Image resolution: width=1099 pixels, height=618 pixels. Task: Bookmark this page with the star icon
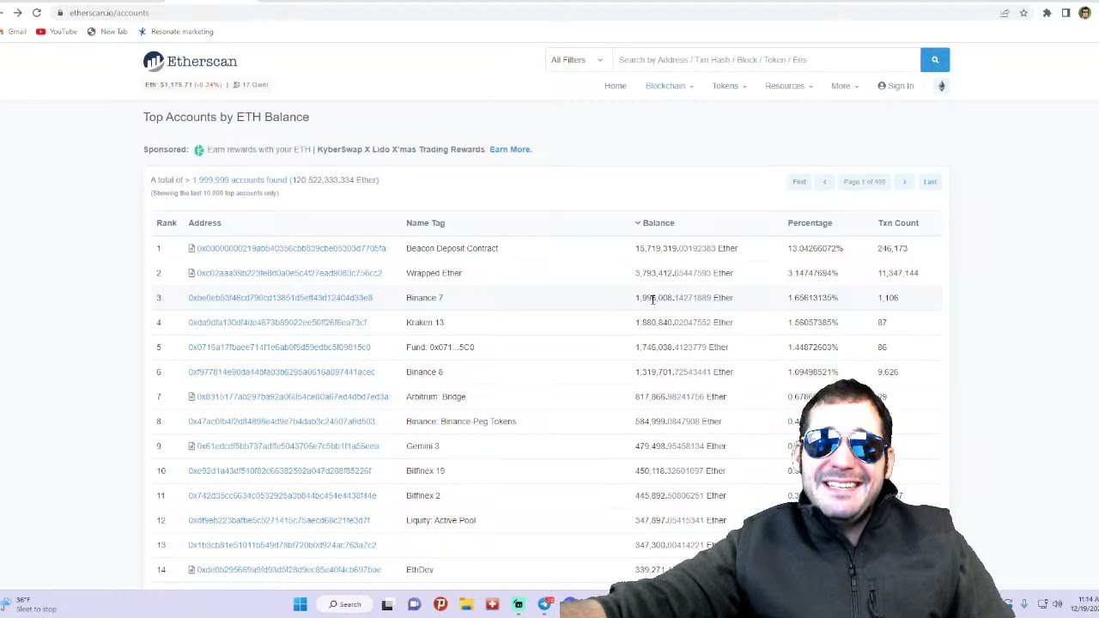click(1023, 13)
